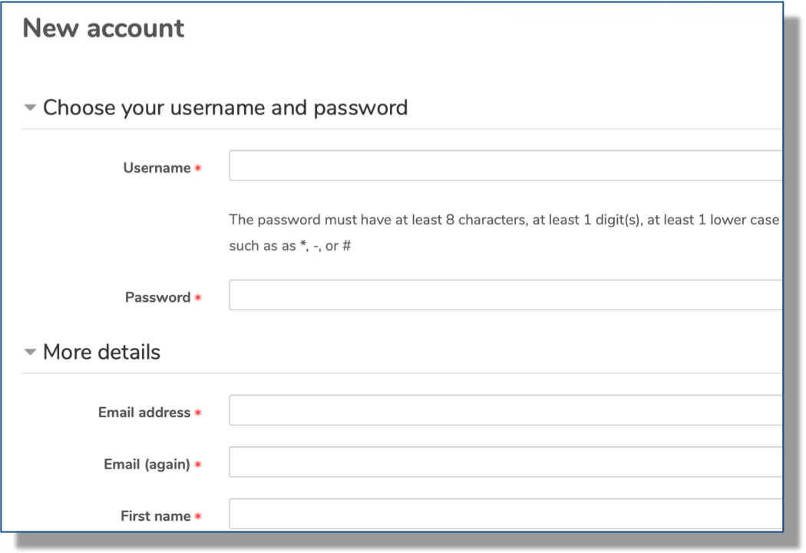Click the First name field label

156,516
